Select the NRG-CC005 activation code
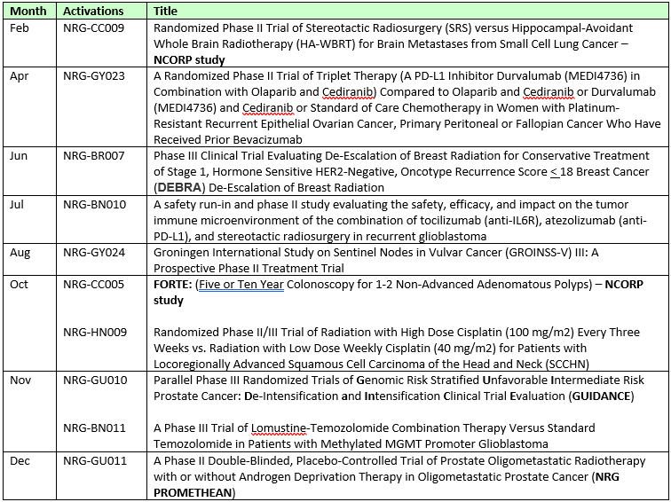The image size is (671, 502). pyautogui.click(x=94, y=285)
